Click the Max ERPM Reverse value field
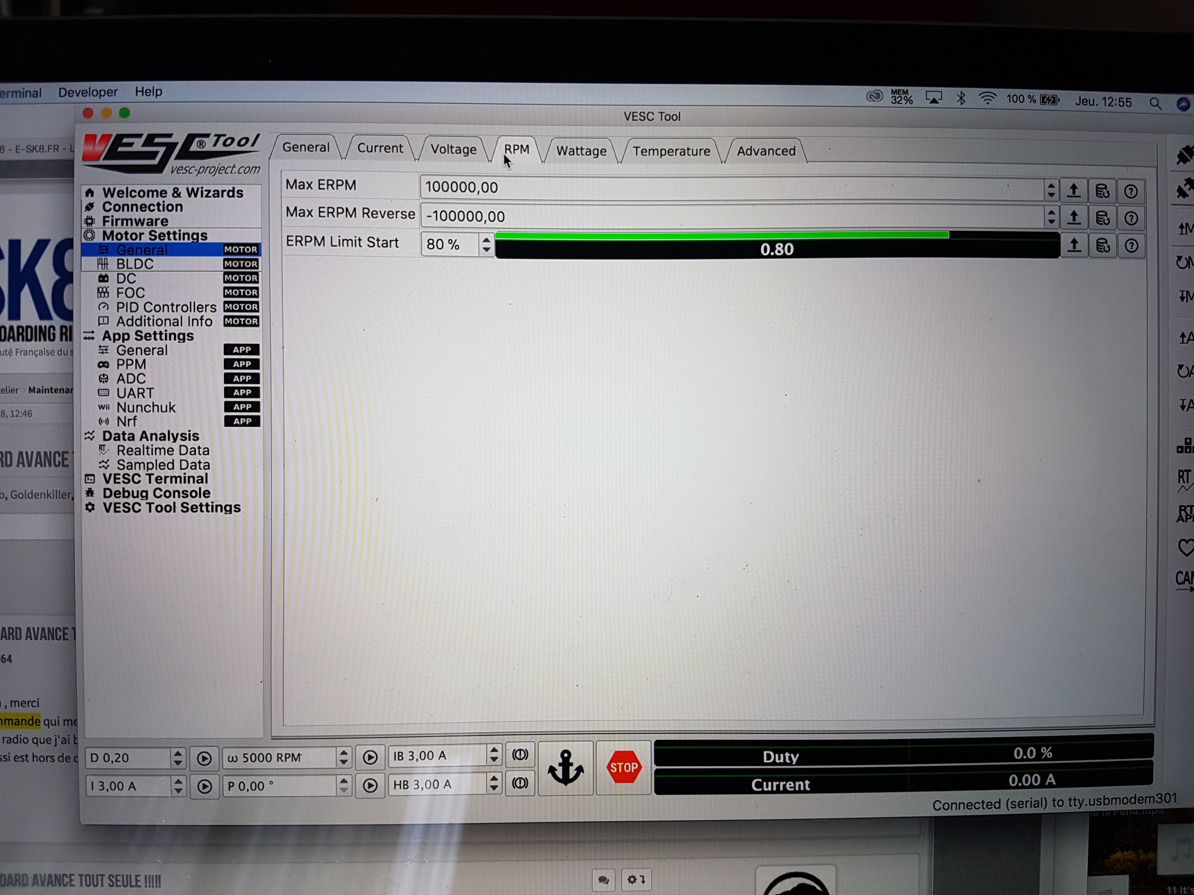1194x895 pixels. (733, 216)
